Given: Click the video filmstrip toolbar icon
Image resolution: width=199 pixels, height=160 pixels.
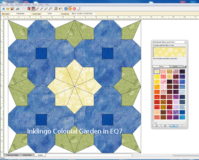Looking at the screenshot, I should pyautogui.click(x=56, y=9).
